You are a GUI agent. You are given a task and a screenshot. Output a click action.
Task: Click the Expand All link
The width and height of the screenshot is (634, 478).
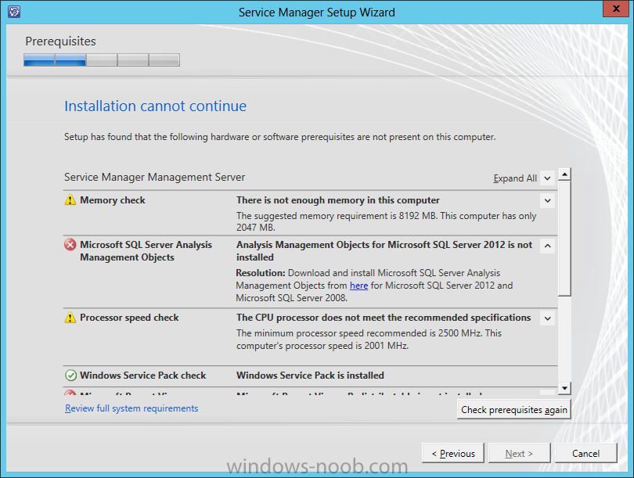click(515, 178)
